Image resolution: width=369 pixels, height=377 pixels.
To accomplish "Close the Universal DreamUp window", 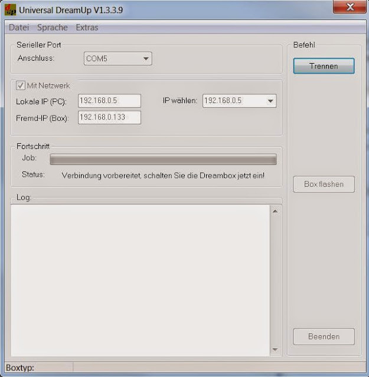I will pyautogui.click(x=350, y=6).
